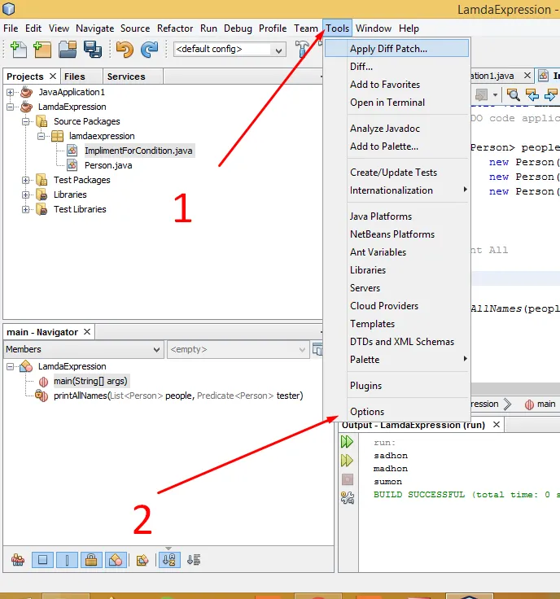Viewport: 560px width, 599px height.
Task: Select Templates from the Tools menu
Action: click(397, 324)
